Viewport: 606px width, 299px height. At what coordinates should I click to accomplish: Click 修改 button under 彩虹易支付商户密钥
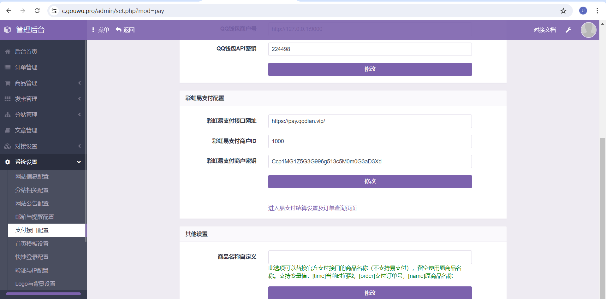click(370, 182)
